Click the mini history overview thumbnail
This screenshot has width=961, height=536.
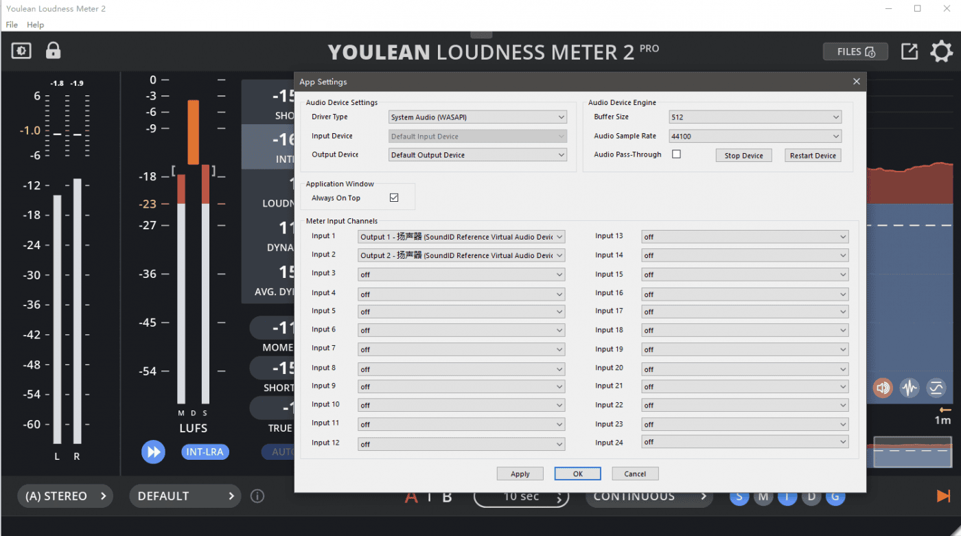[x=914, y=452]
